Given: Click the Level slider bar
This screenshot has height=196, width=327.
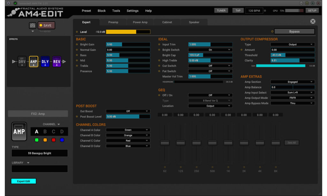Looking at the screenshot, I should point(128,32).
